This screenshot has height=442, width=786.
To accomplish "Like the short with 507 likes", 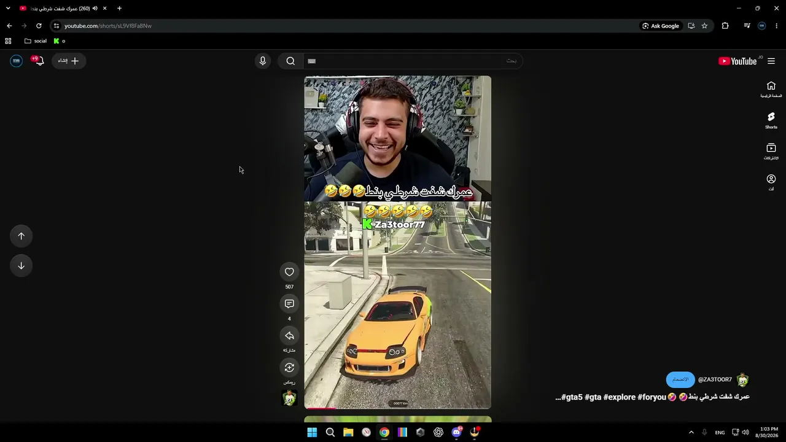I will click(x=289, y=272).
